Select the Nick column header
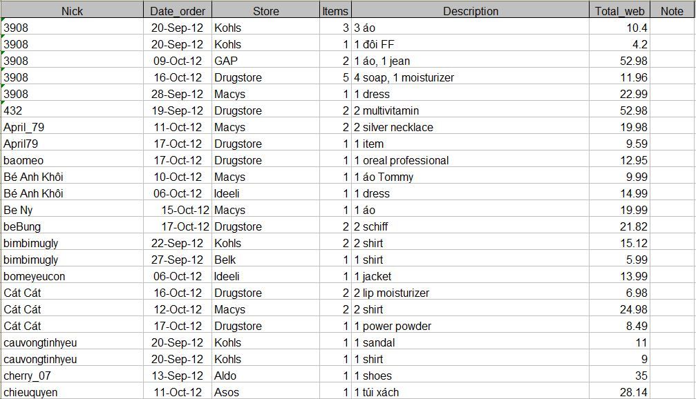This screenshot has height=399, width=696. (x=72, y=11)
